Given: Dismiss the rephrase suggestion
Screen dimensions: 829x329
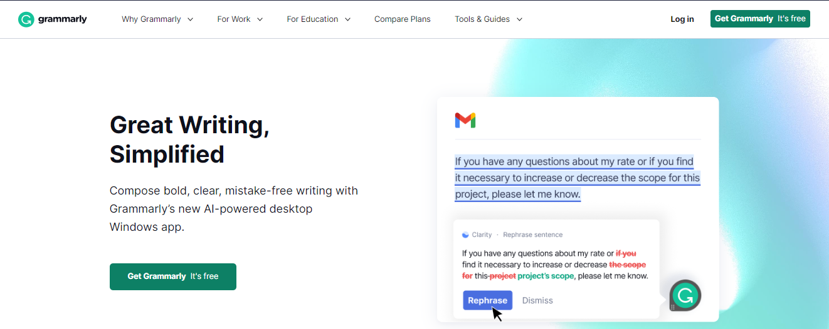Looking at the screenshot, I should click(537, 301).
